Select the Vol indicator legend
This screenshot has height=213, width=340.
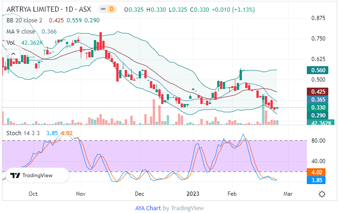(x=10, y=43)
